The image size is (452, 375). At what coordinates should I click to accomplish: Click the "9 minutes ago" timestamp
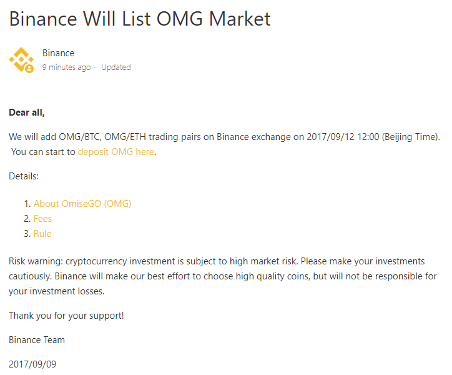(x=66, y=67)
